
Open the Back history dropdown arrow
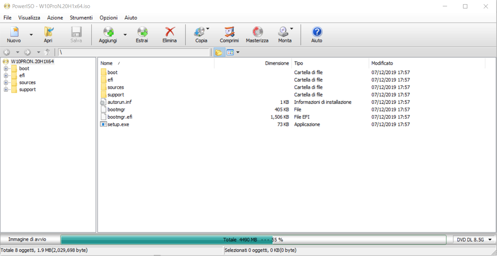point(17,52)
